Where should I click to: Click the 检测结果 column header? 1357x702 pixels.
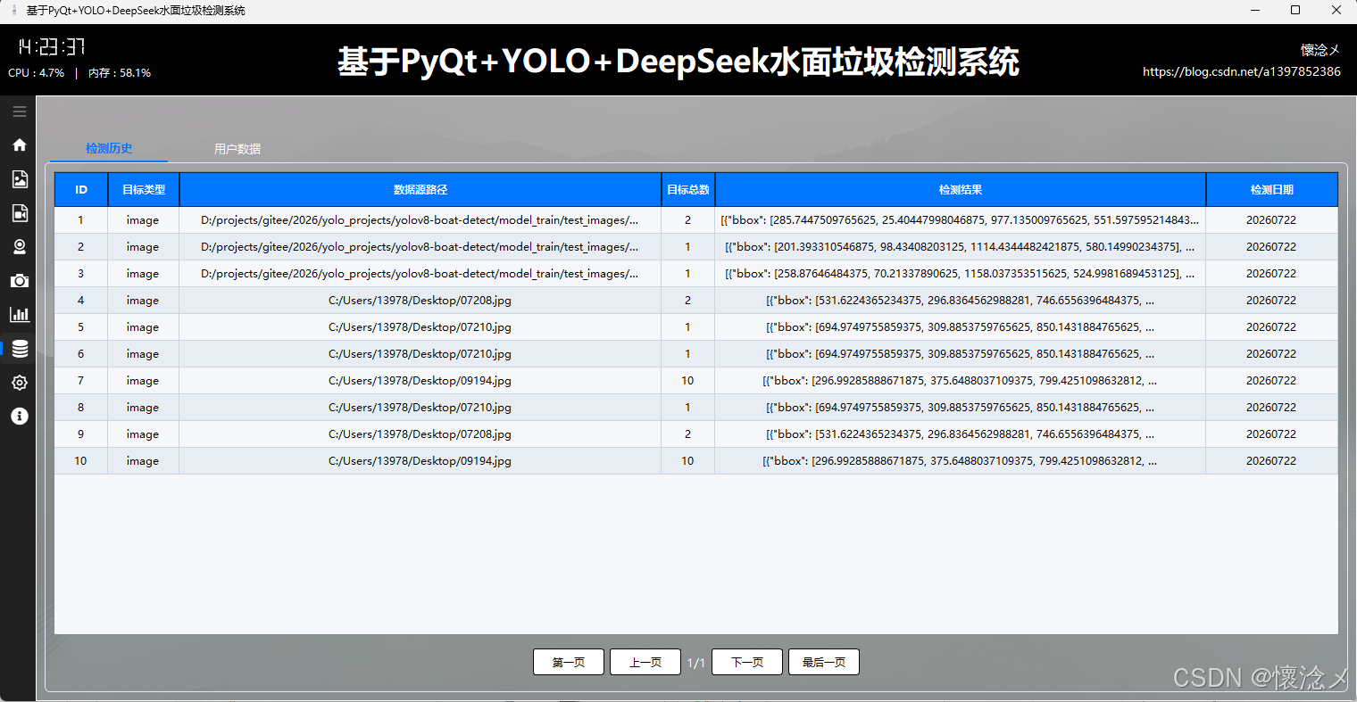click(x=961, y=190)
